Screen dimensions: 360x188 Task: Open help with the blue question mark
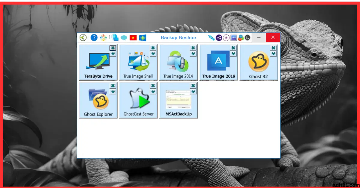click(94, 37)
